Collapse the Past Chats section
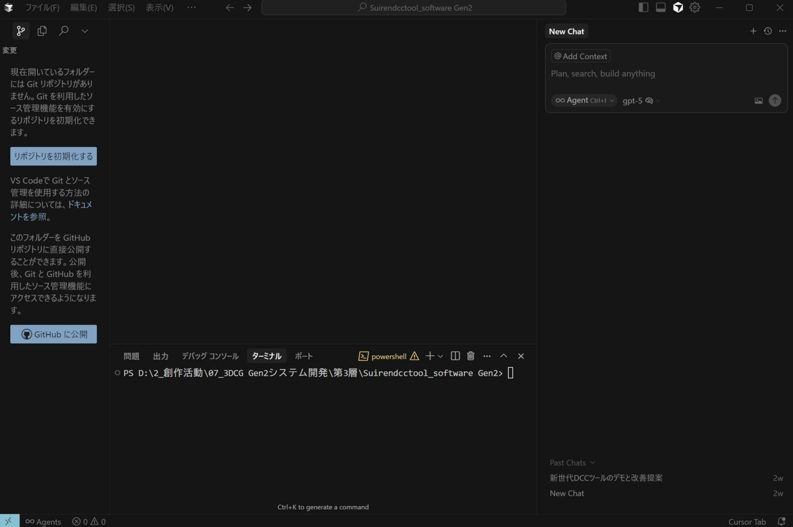 (572, 463)
